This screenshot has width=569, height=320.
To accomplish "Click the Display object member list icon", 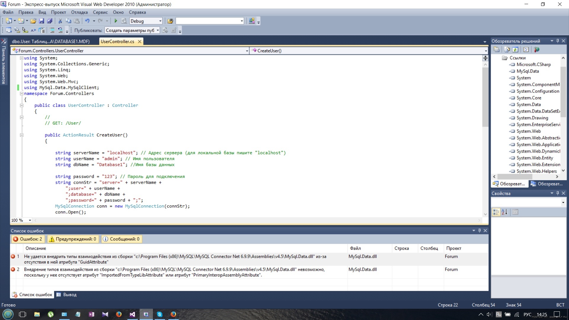I will (x=9, y=30).
